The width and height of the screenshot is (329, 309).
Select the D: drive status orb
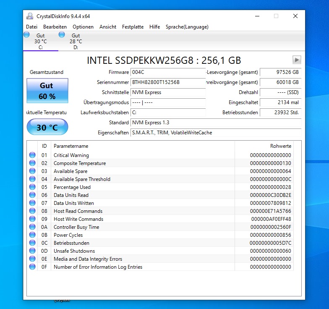[62, 34]
